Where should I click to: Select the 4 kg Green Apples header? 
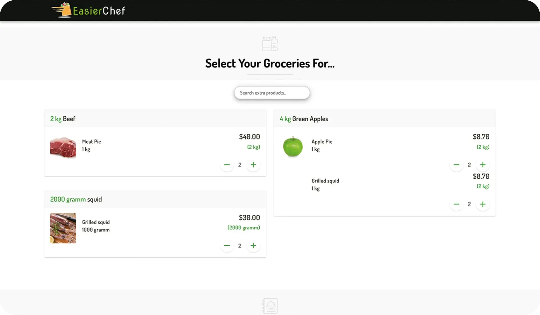coord(304,119)
